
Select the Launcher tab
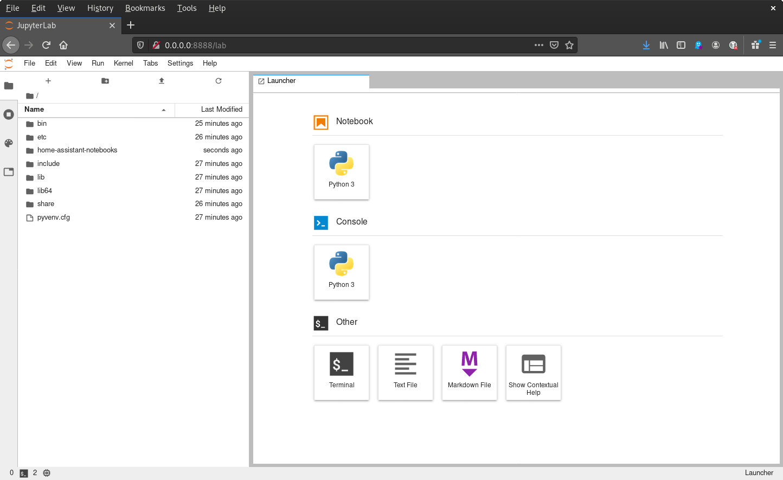[x=311, y=81]
